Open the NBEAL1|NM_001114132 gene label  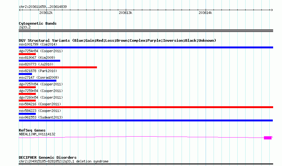[x=37, y=134]
